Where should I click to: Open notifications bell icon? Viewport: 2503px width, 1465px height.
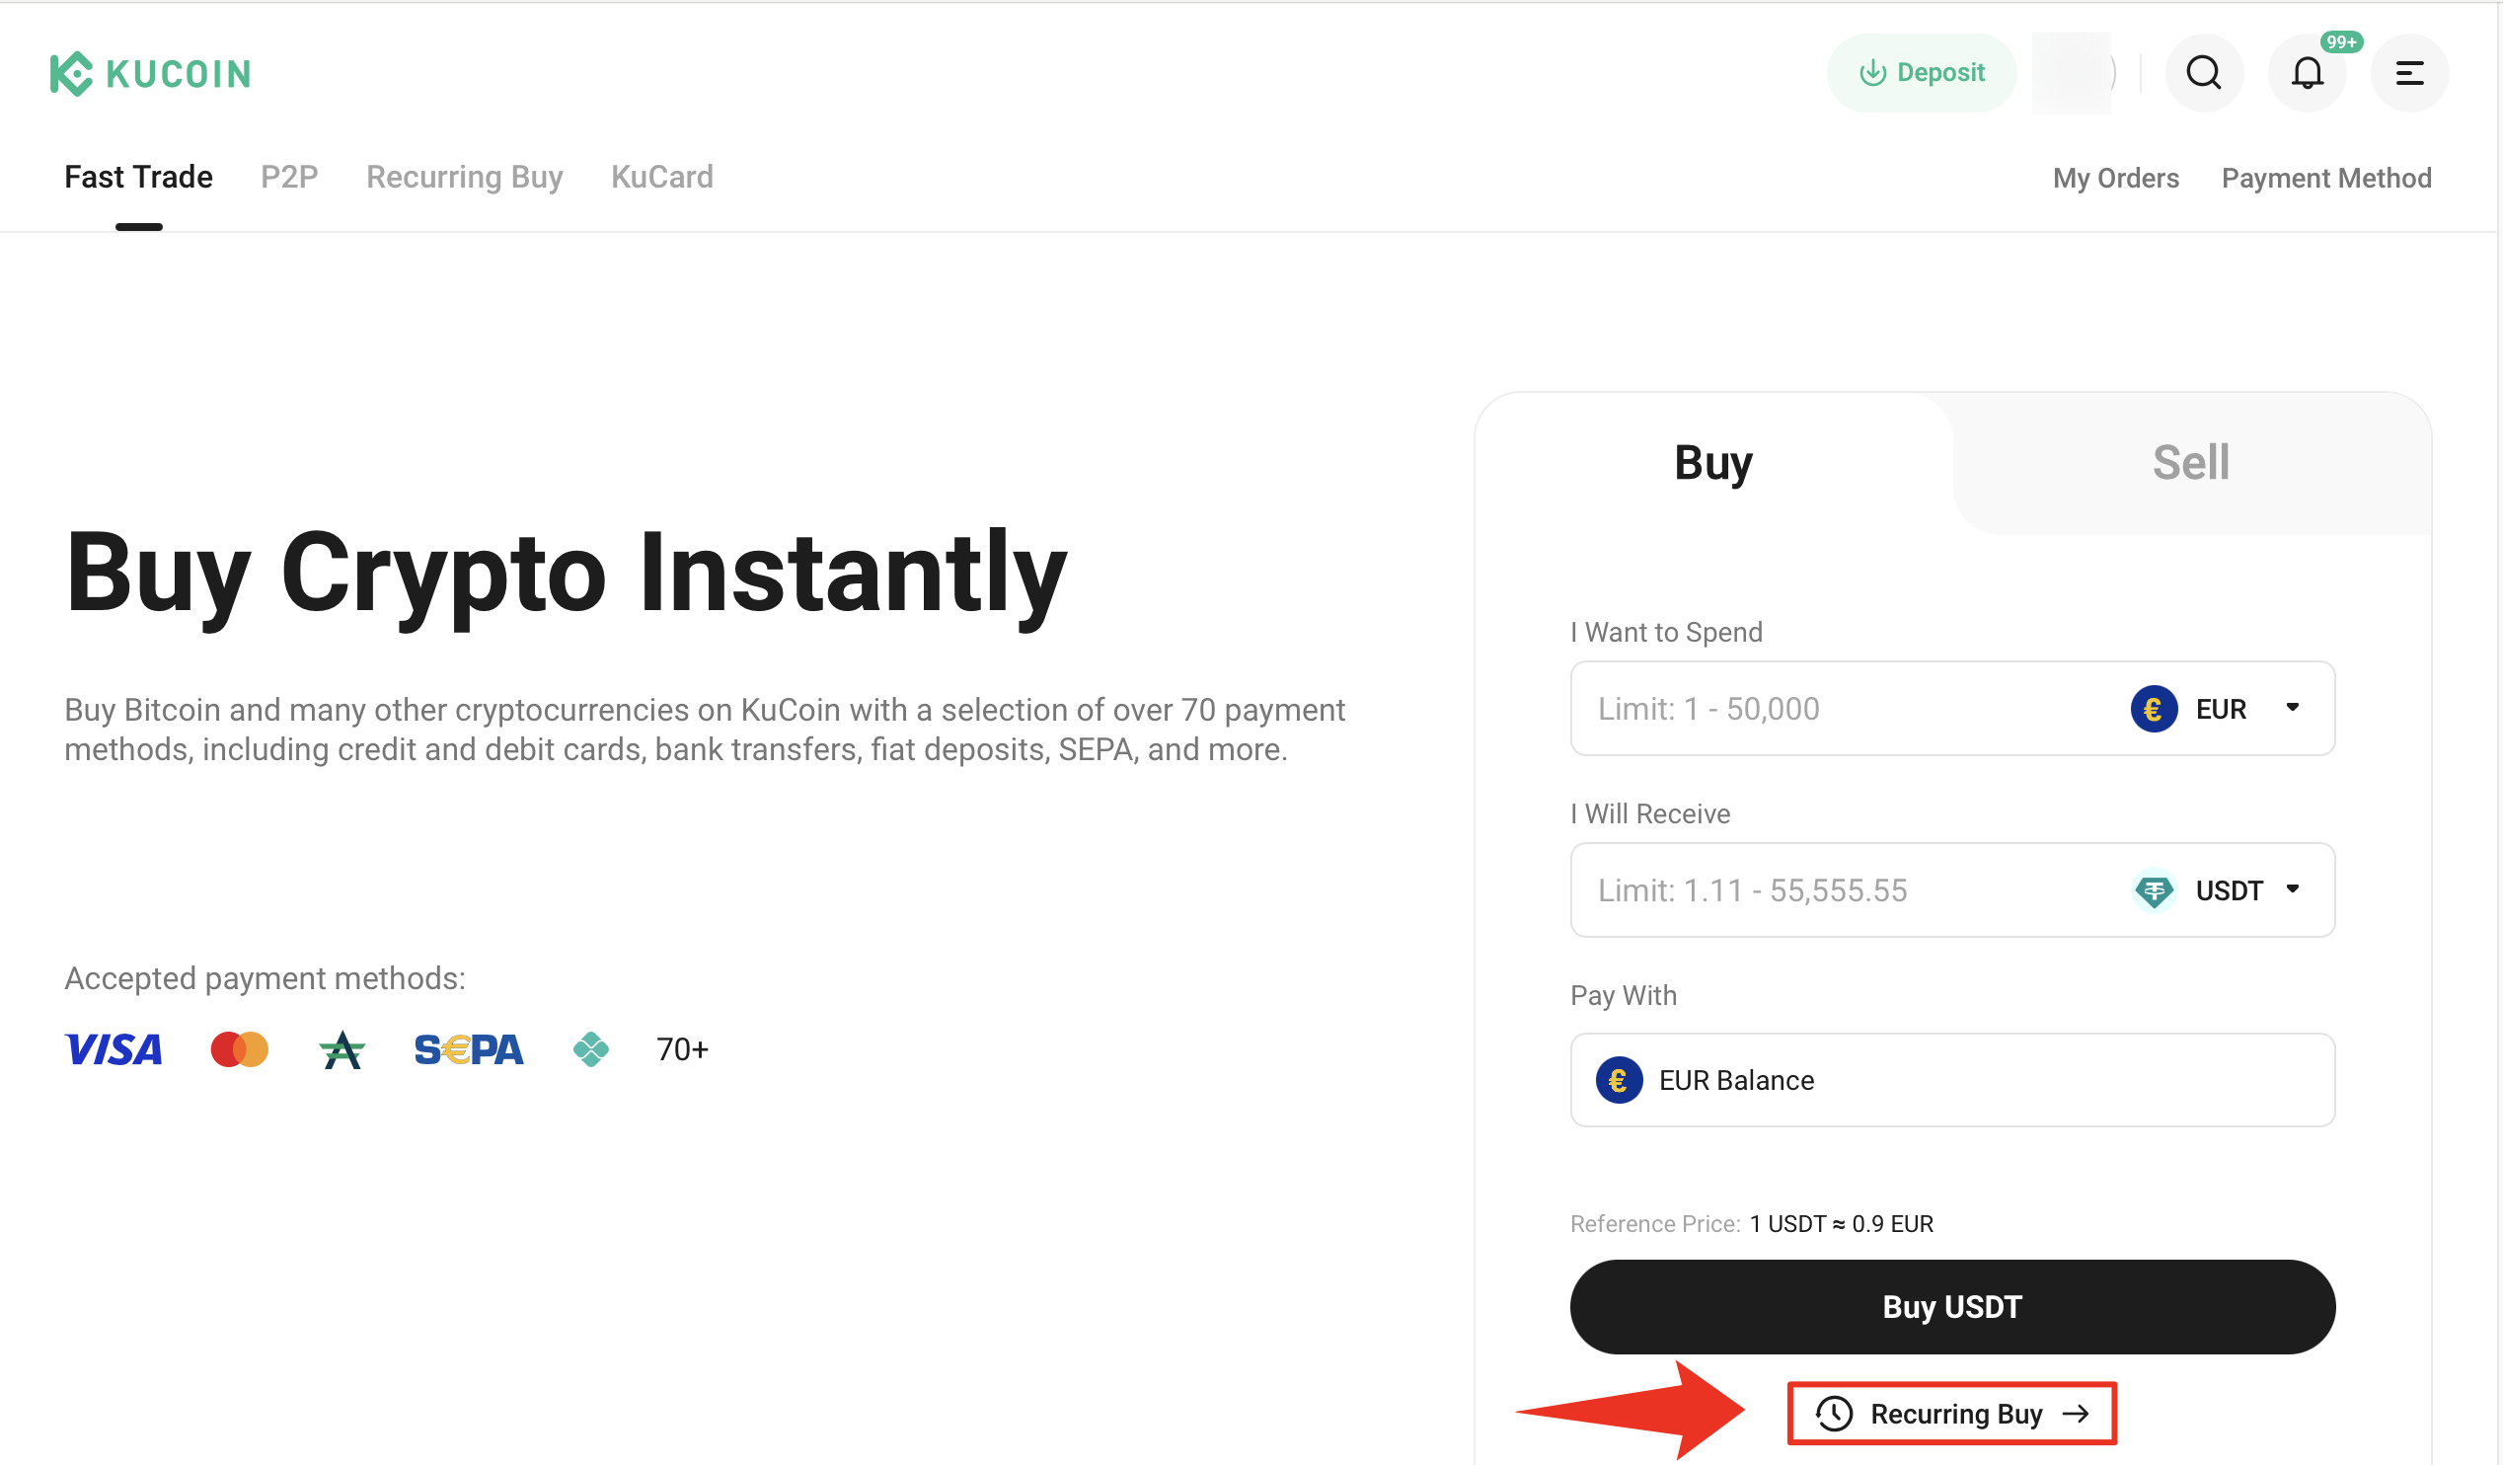coord(2306,72)
